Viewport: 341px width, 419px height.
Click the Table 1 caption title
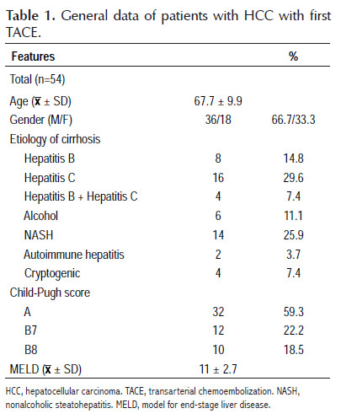[168, 24]
